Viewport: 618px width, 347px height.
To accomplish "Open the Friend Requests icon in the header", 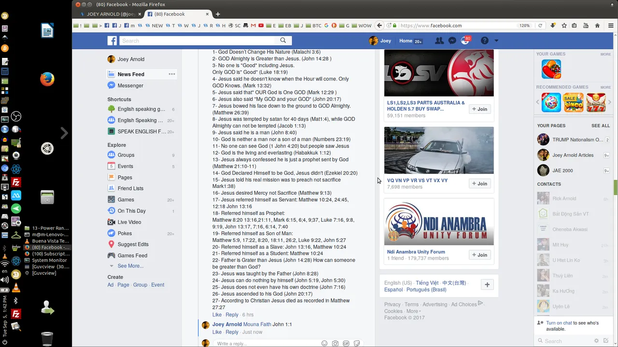I will 439,41.
